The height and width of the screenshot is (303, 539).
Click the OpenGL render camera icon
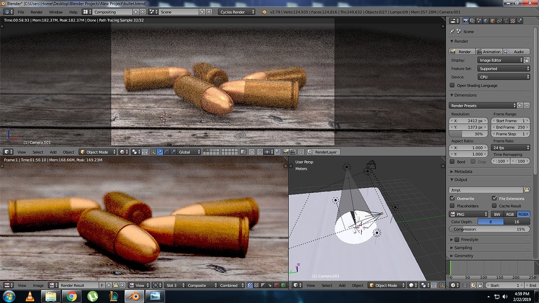coord(286,152)
